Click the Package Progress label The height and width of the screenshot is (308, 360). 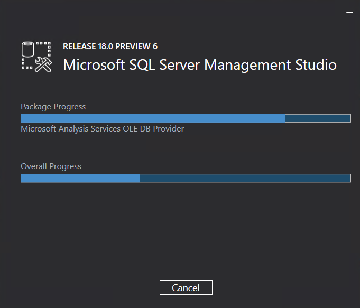click(53, 107)
